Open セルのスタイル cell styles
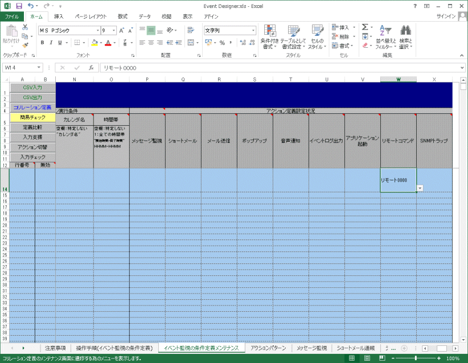Viewport: 468px width, 363px height. click(x=317, y=37)
